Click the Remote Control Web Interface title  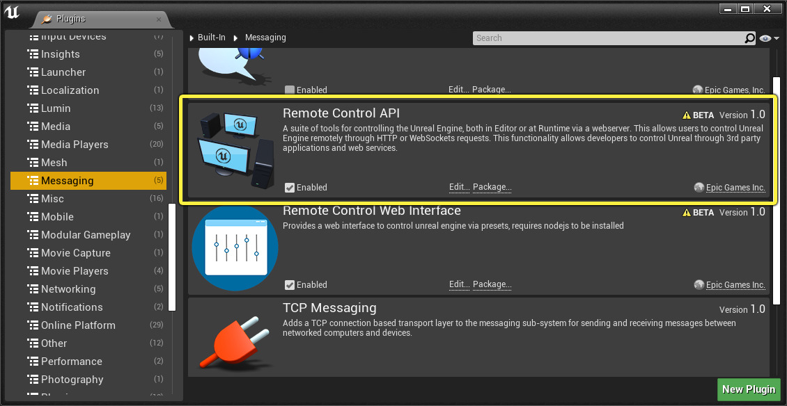pyautogui.click(x=371, y=210)
